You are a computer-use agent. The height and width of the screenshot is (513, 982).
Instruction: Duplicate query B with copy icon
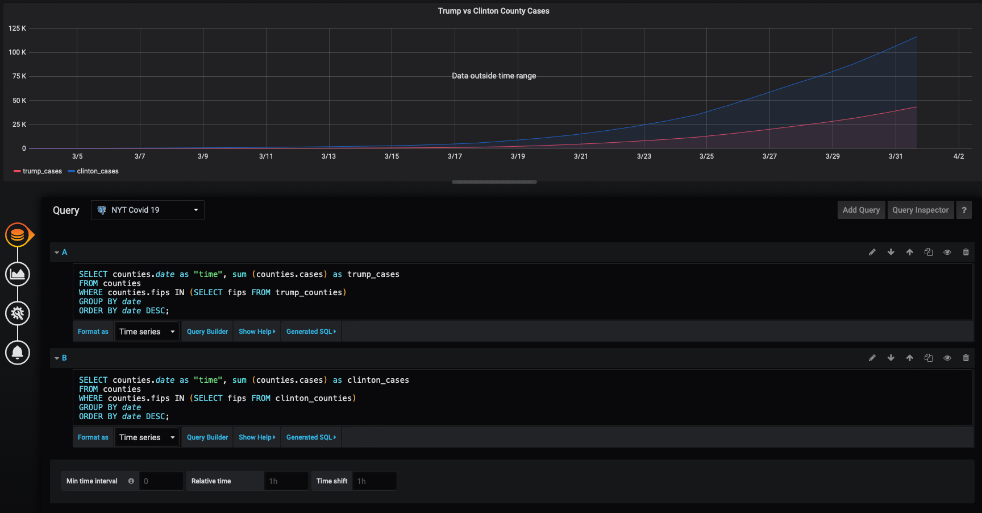929,358
